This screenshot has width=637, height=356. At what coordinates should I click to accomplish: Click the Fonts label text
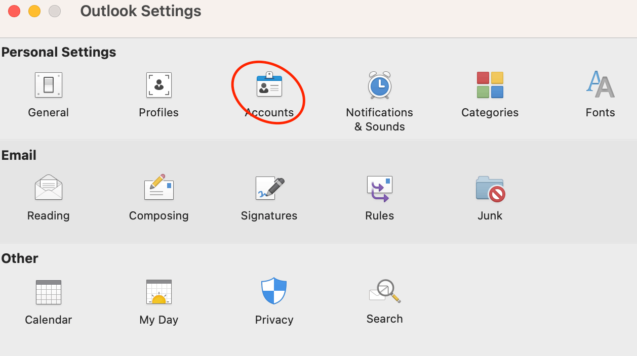(601, 113)
